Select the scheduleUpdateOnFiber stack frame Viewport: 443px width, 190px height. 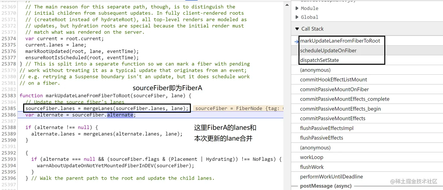(328, 50)
